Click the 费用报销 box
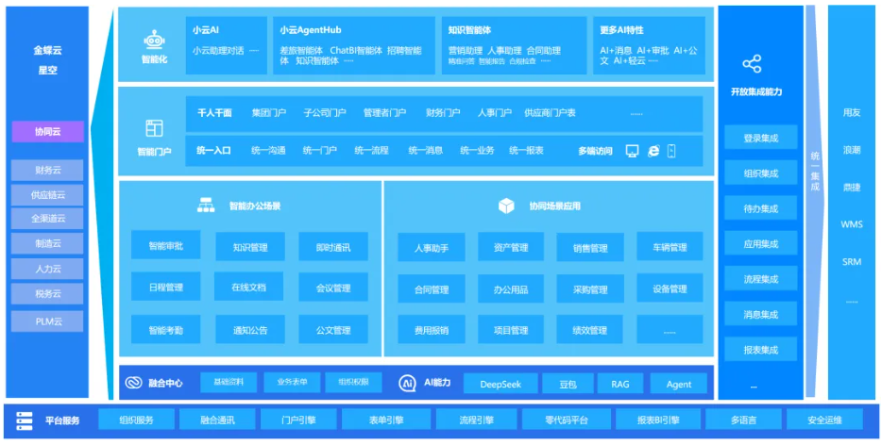The height and width of the screenshot is (445, 882). pyautogui.click(x=432, y=330)
